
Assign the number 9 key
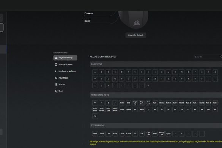pyautogui.click(x=195, y=79)
